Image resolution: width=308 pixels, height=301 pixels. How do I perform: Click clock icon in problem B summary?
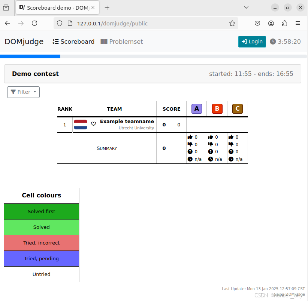tap(211, 159)
